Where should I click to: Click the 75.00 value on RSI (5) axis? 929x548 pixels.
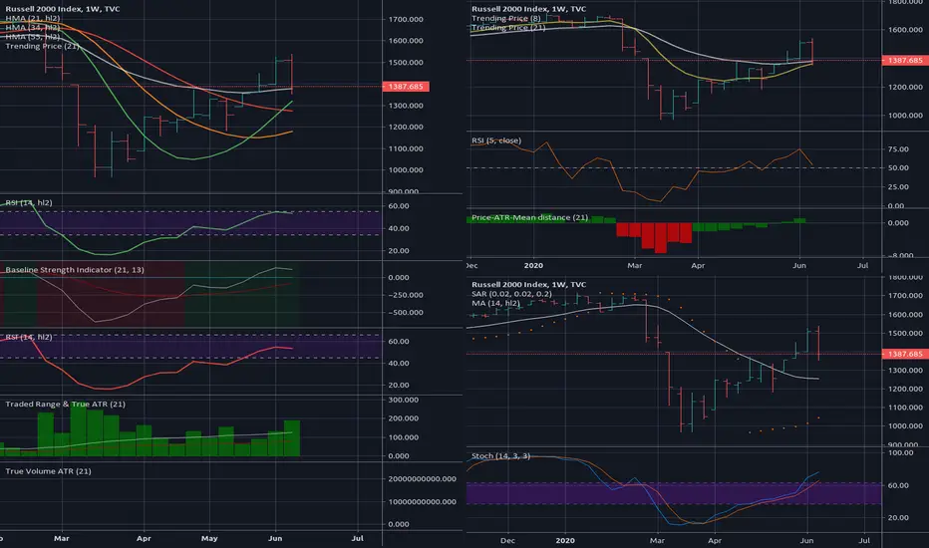coord(898,149)
